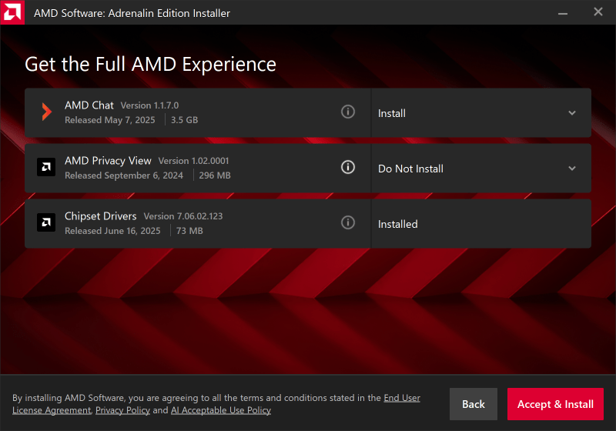616x431 pixels.
Task: Click 'Version 1.02.0001' text
Action: point(194,161)
